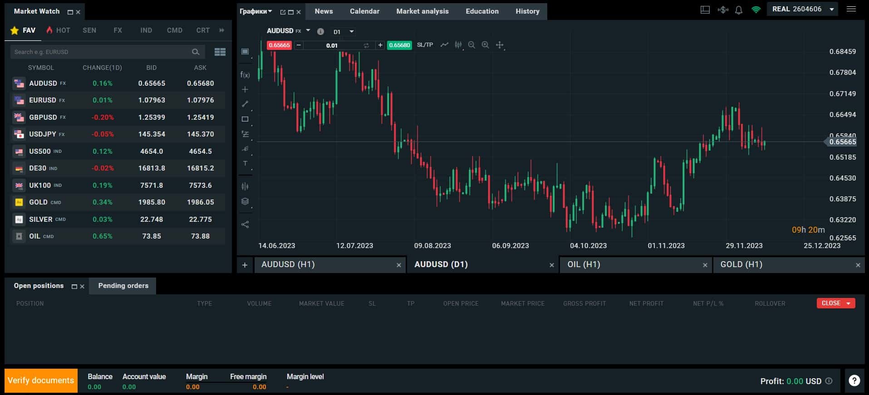Open indicators f(x) tool in chart sidebar
The image size is (869, 395).
click(x=245, y=75)
